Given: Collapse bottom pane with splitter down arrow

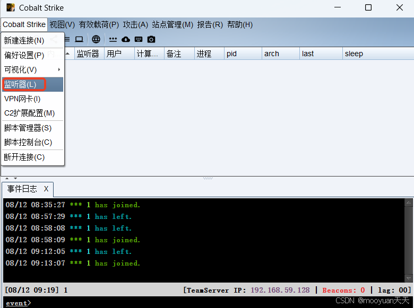Looking at the screenshot, I should tap(15, 179).
